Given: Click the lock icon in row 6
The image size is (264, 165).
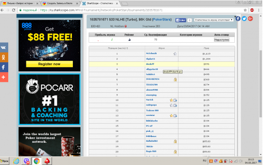Looking at the screenshot, I should click(x=175, y=80).
